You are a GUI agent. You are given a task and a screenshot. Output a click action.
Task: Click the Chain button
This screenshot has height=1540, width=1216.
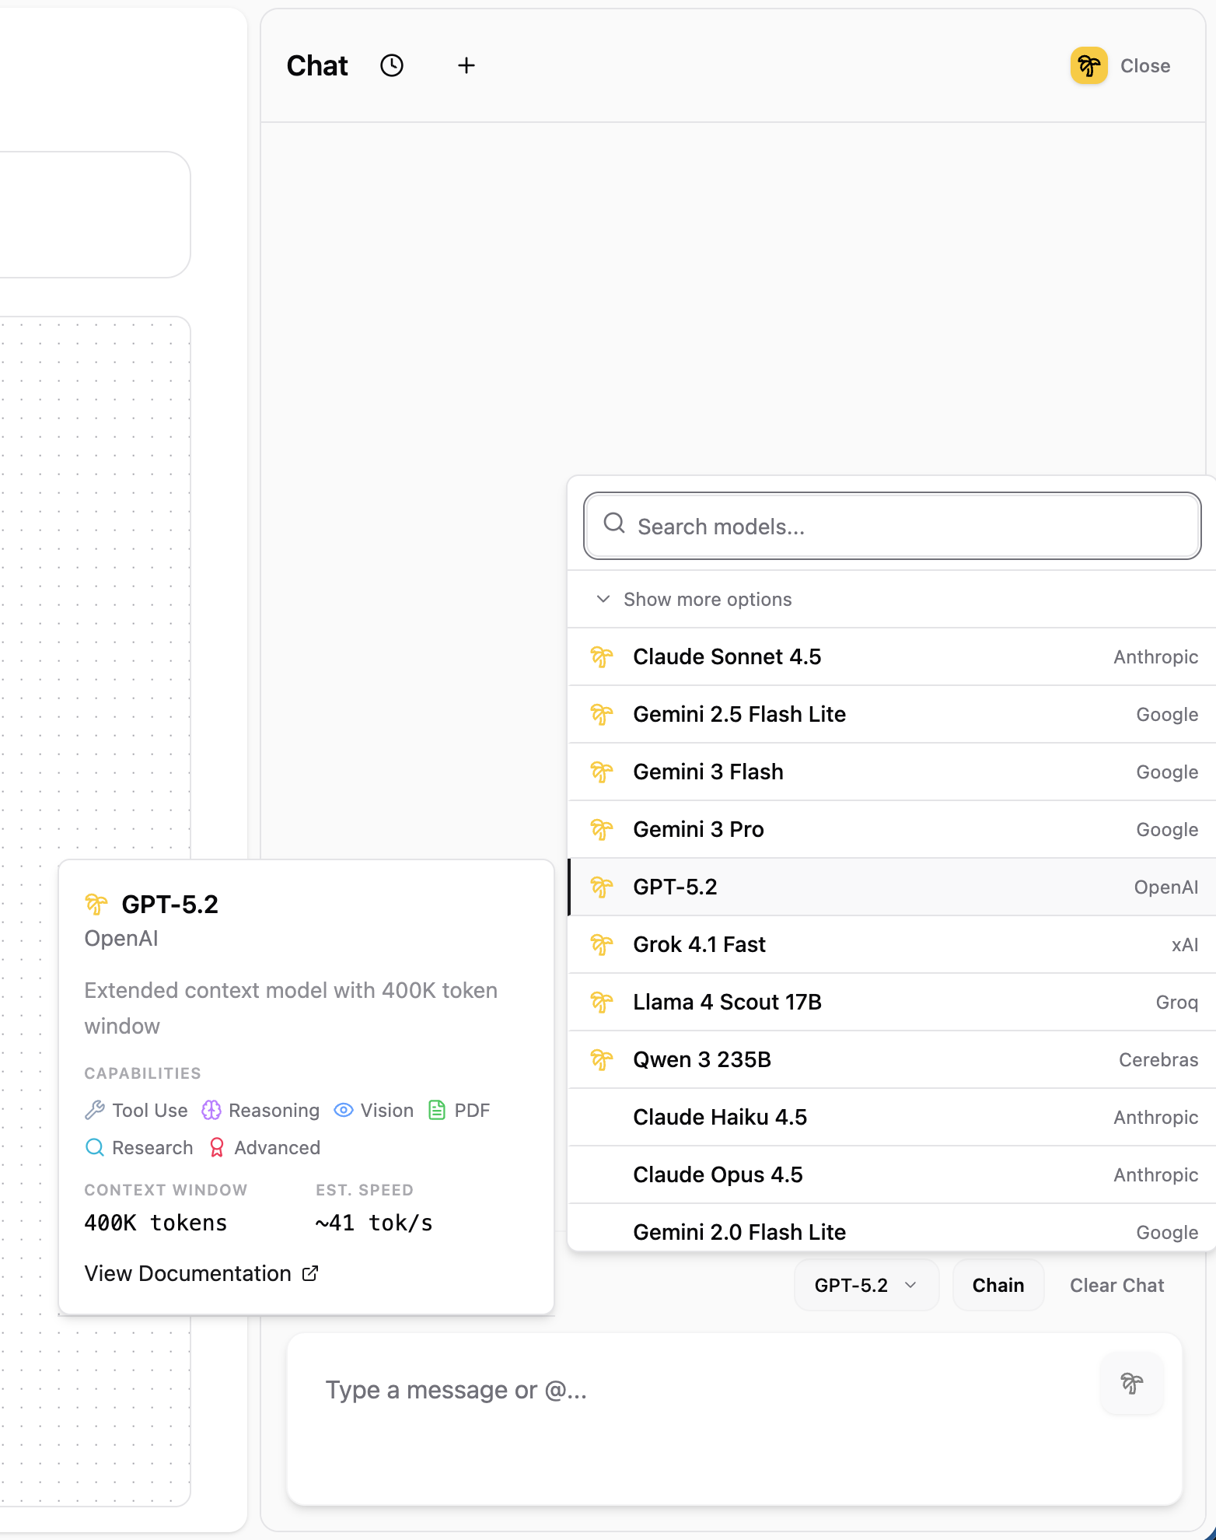tap(998, 1285)
